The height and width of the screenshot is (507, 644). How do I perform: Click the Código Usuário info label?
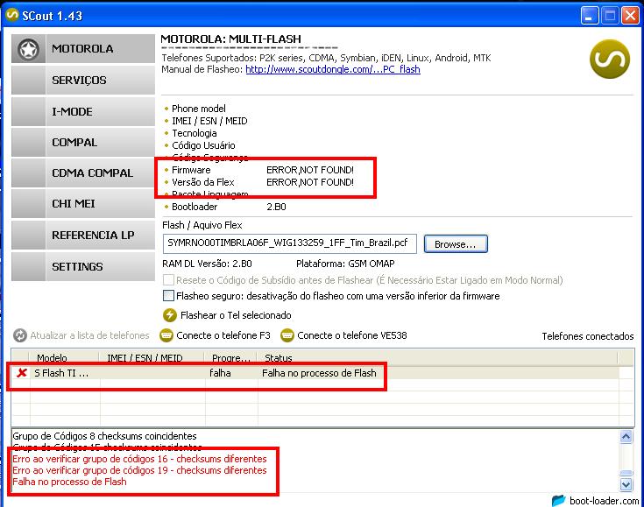click(203, 145)
